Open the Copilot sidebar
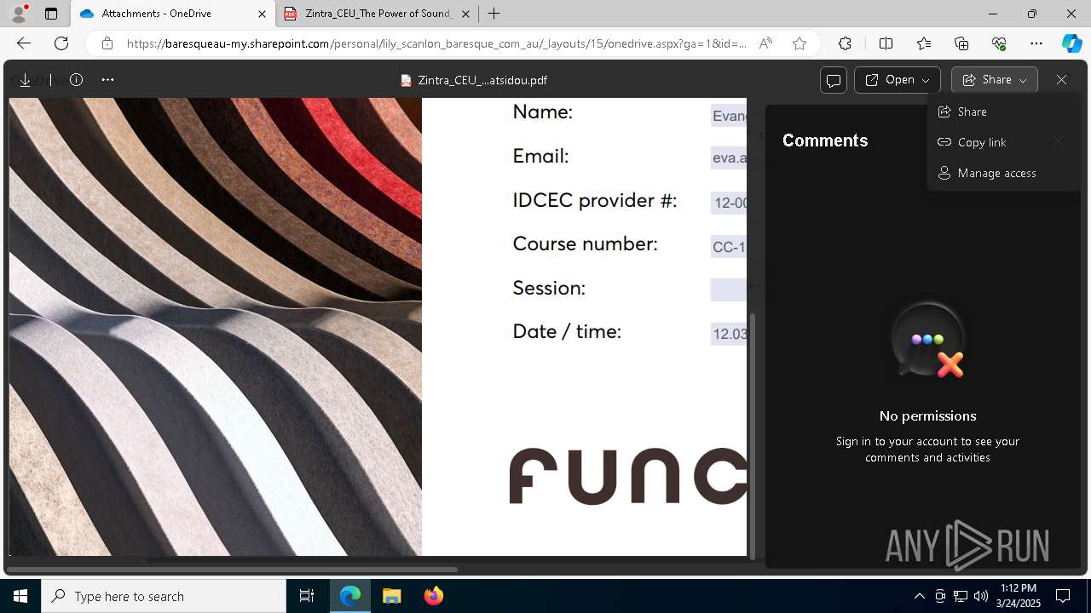This screenshot has height=613, width=1091. coord(1071,43)
